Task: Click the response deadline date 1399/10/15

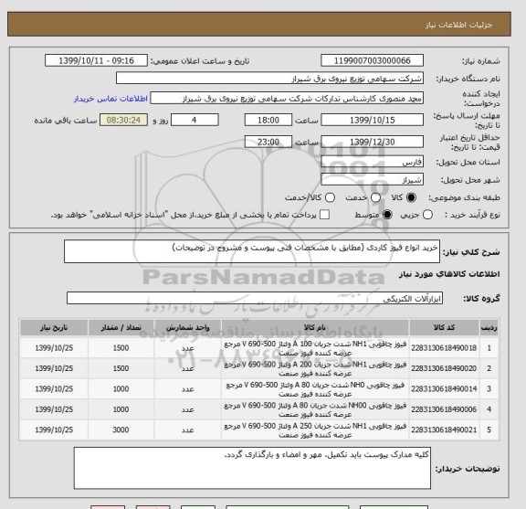Action: click(372, 120)
